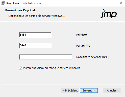
Task: Click the JMP logo
Action: [x=109, y=14]
